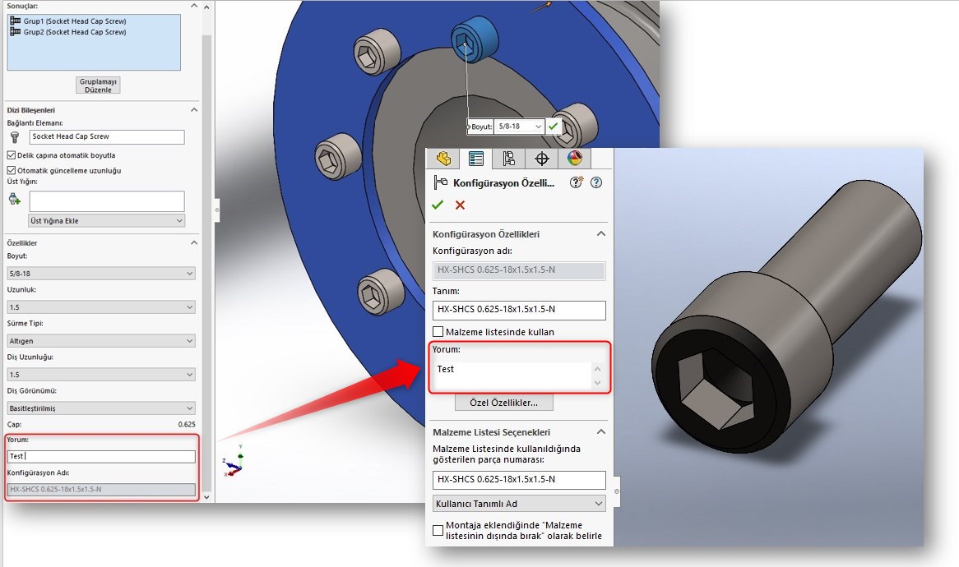Image resolution: width=959 pixels, height=567 pixels.
Task: Open the Sürme Tipi Altıgen dropdown
Action: coord(101,340)
